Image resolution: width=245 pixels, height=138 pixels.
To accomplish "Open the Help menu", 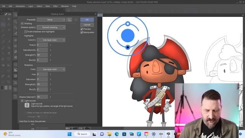I will 74,6.
